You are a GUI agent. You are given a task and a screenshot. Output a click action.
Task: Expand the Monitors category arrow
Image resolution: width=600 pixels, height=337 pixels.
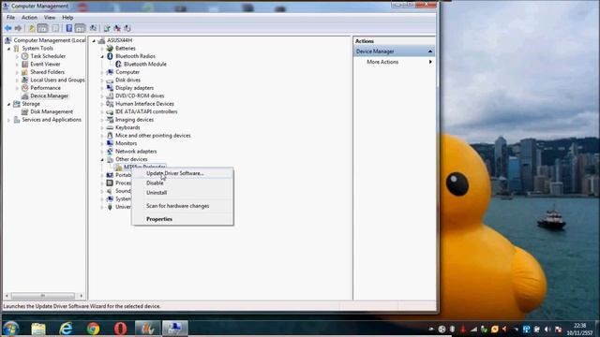click(x=102, y=143)
